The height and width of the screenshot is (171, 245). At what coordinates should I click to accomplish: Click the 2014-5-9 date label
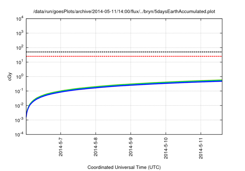pyautogui.click(x=131, y=147)
